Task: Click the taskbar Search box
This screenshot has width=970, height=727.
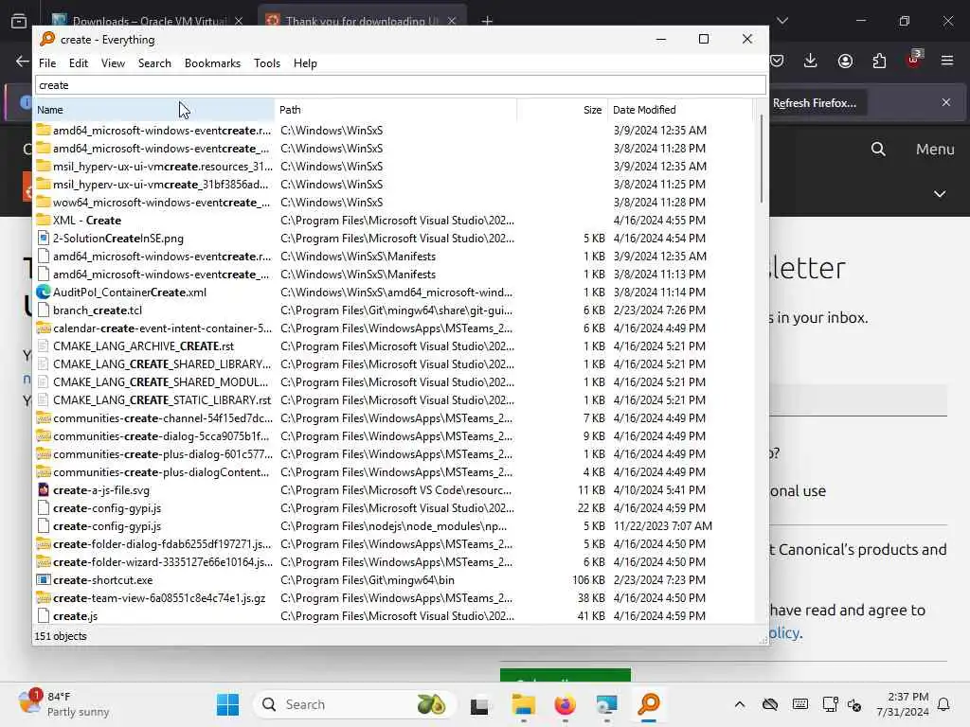Action: 354,704
